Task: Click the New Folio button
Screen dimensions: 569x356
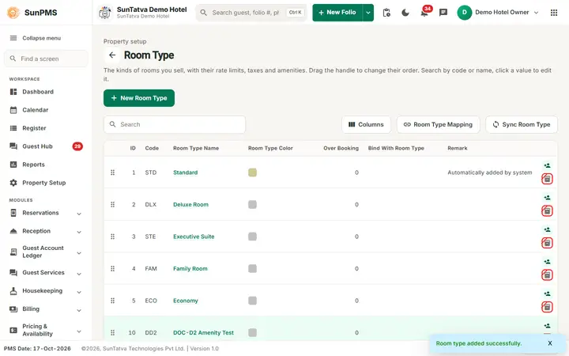Action: (337, 13)
